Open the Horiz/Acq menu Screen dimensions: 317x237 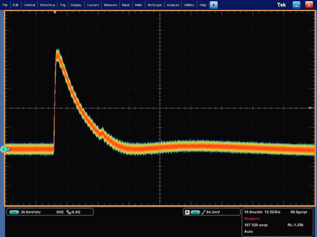(x=47, y=5)
